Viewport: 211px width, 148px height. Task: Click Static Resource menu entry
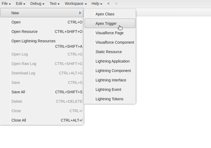coord(109,52)
